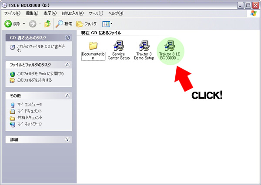
Task: Open the Views icon dropdown
Action: click(x=107, y=24)
